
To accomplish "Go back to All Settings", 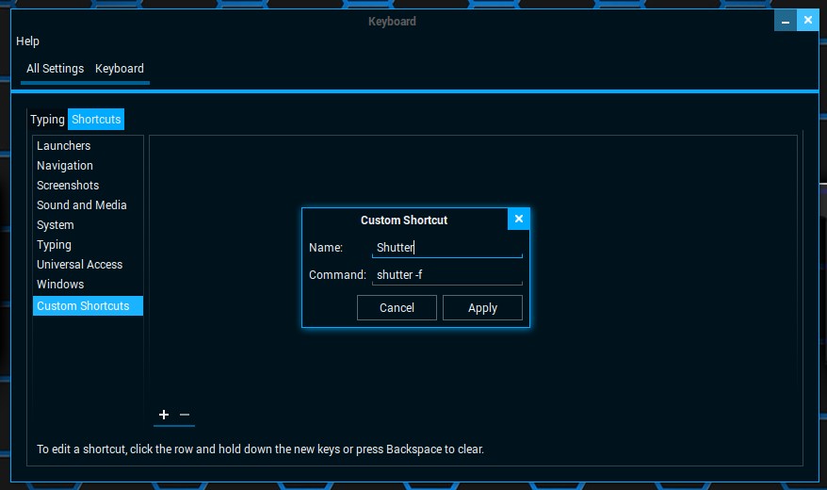I will [55, 69].
